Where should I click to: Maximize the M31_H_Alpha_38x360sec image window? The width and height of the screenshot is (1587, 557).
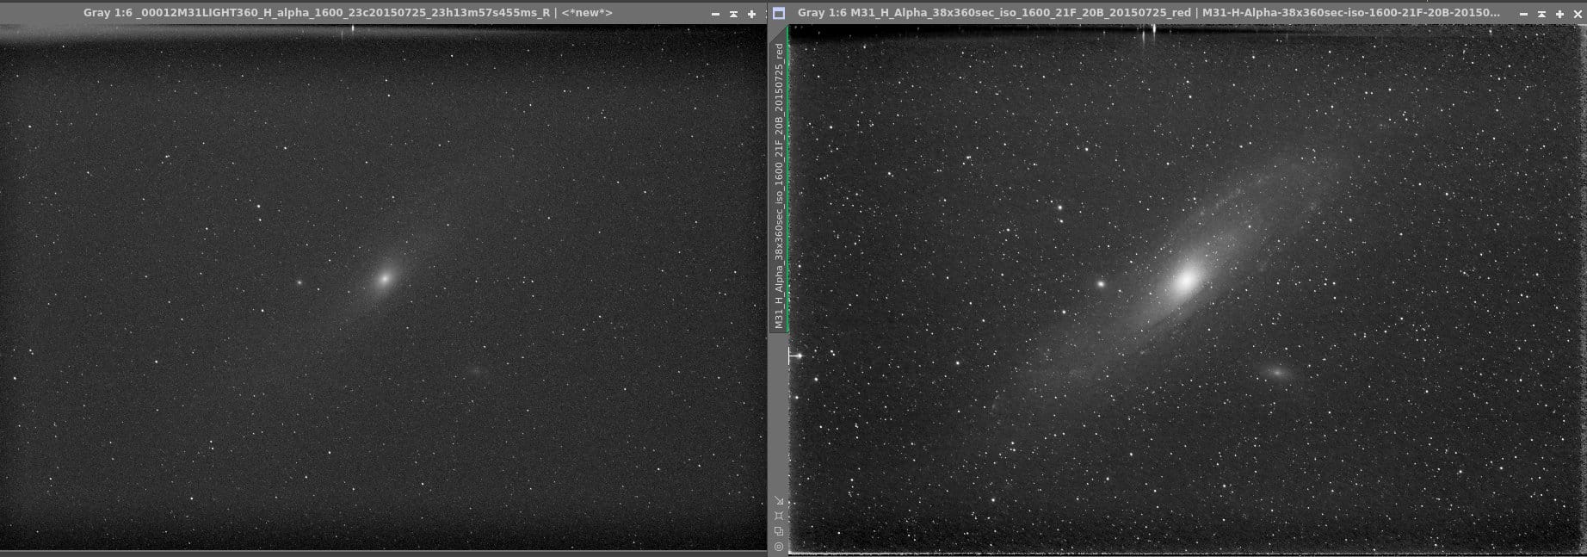1559,14
